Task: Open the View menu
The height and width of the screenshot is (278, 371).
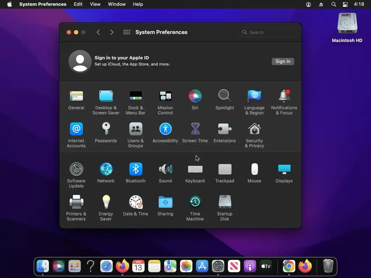Action: coord(95,4)
